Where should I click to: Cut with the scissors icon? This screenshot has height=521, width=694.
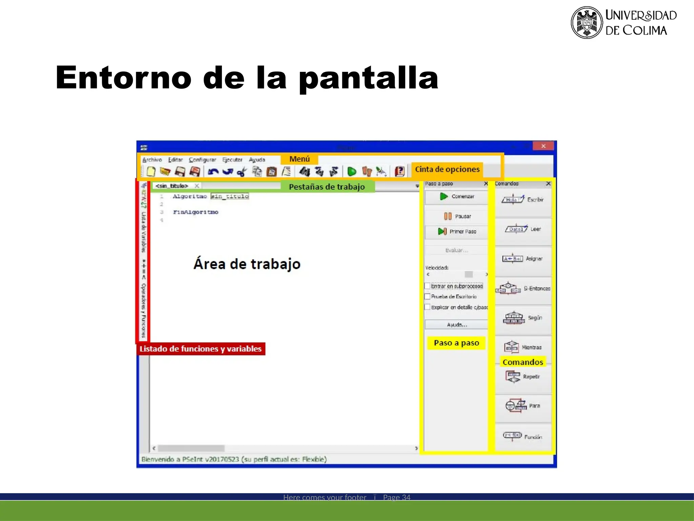point(242,172)
